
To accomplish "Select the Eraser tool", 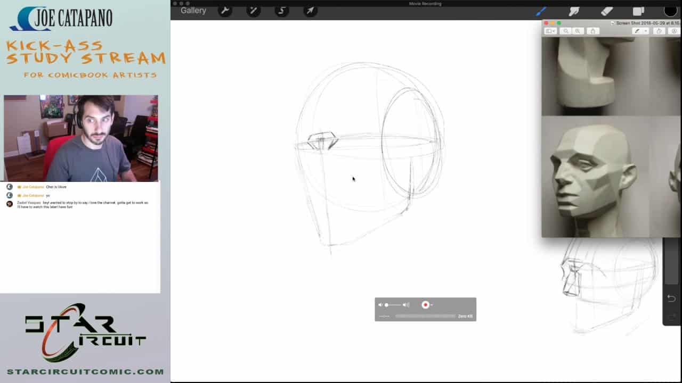I will [606, 11].
